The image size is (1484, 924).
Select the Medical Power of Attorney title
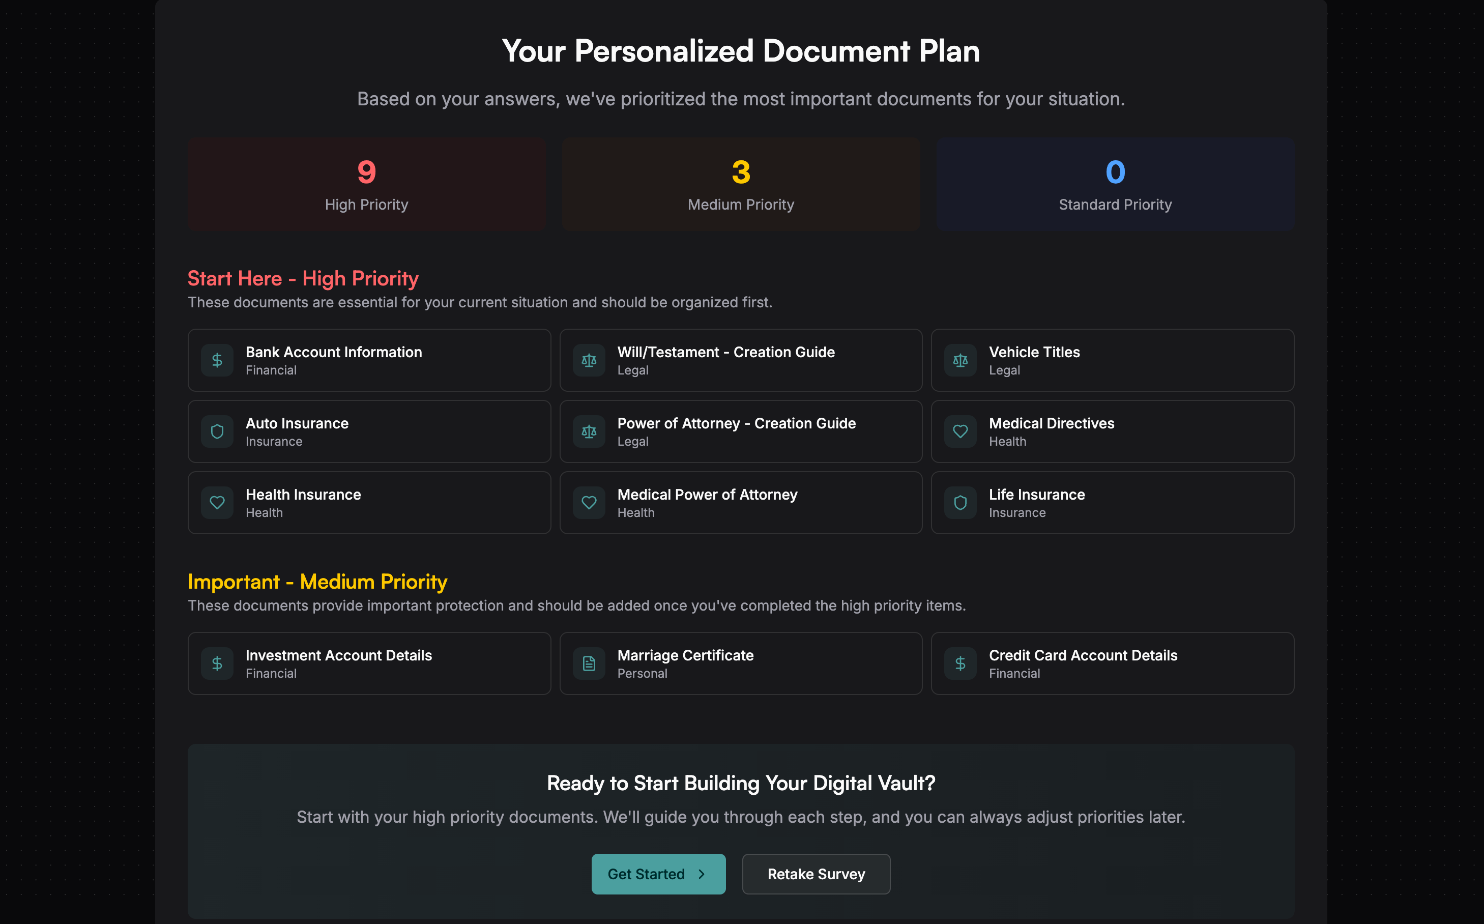click(707, 495)
